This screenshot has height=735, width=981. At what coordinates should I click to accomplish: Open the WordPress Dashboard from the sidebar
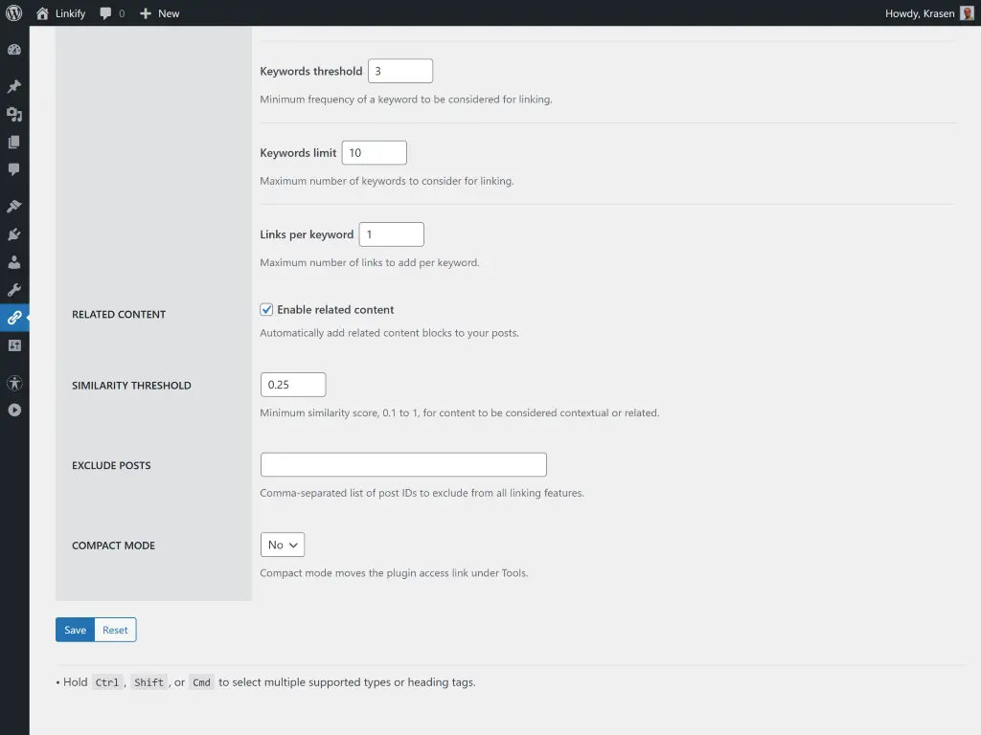click(14, 49)
